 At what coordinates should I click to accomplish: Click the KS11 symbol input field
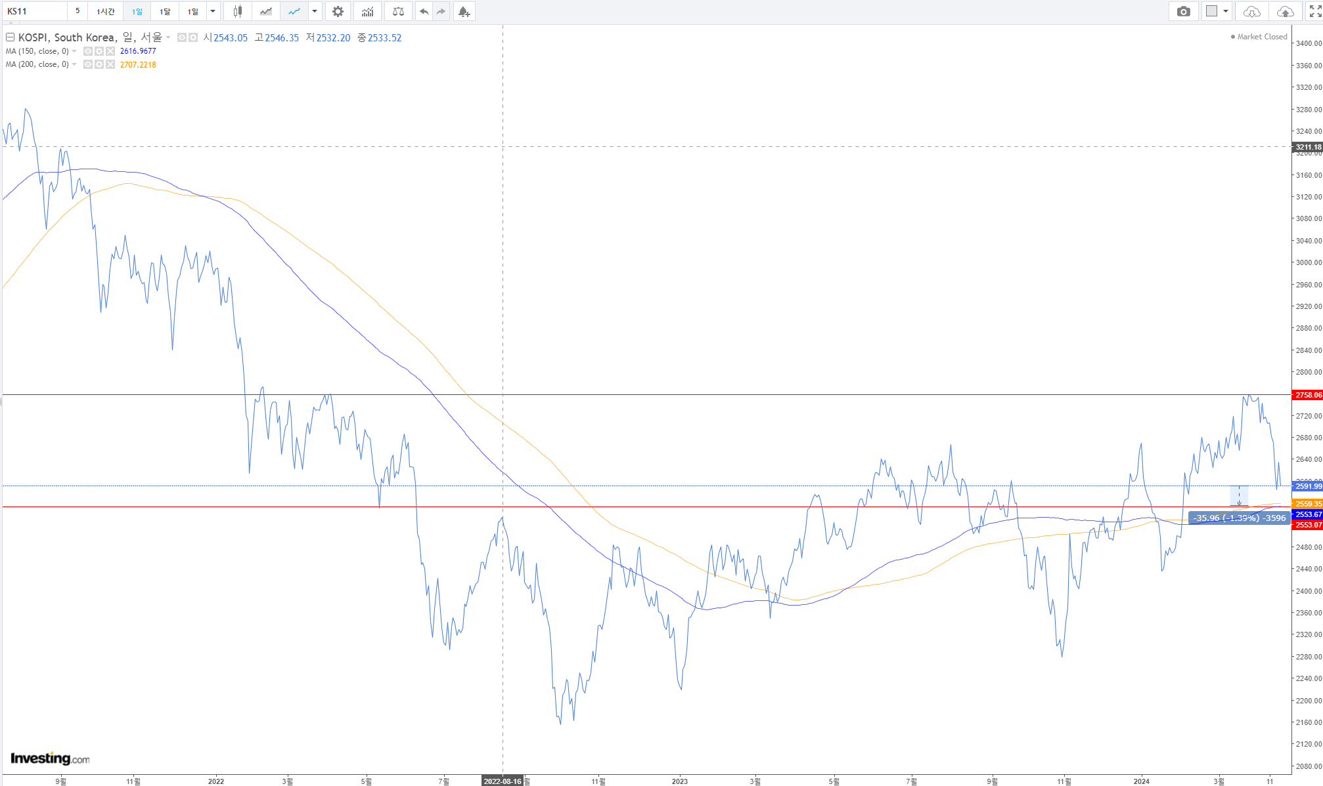[34, 11]
